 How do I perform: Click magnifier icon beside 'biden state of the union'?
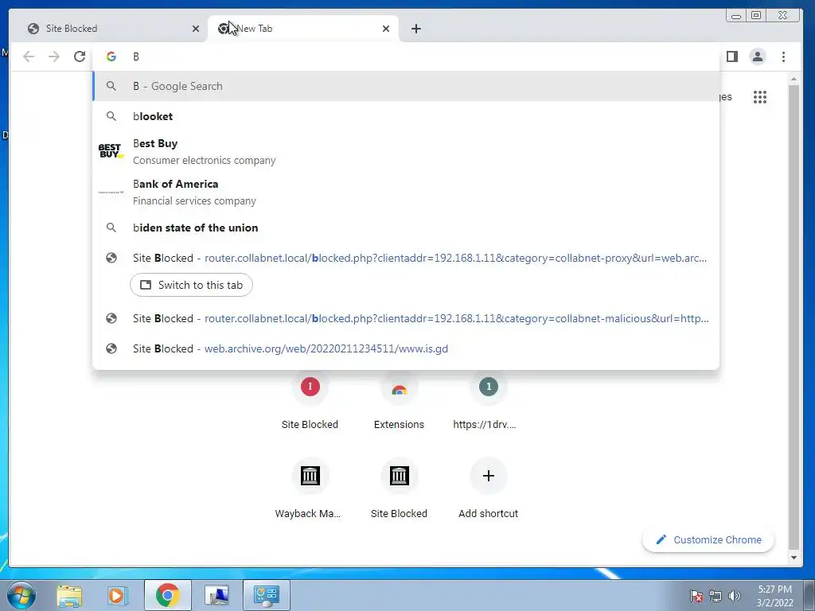click(x=111, y=228)
